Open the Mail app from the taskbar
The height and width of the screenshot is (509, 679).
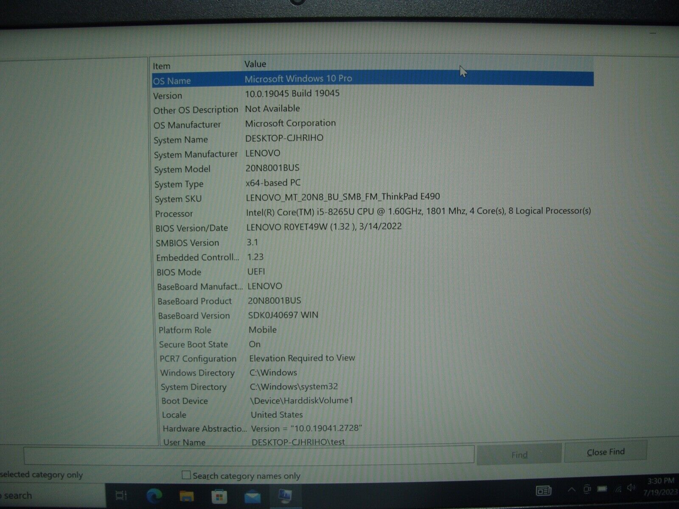pos(252,496)
